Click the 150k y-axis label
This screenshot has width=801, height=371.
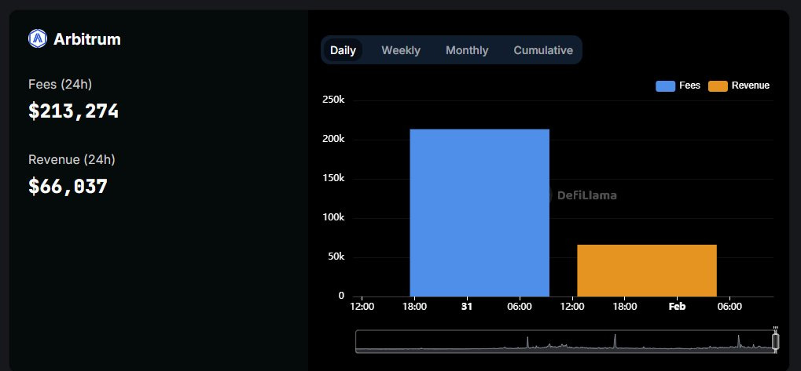(333, 178)
